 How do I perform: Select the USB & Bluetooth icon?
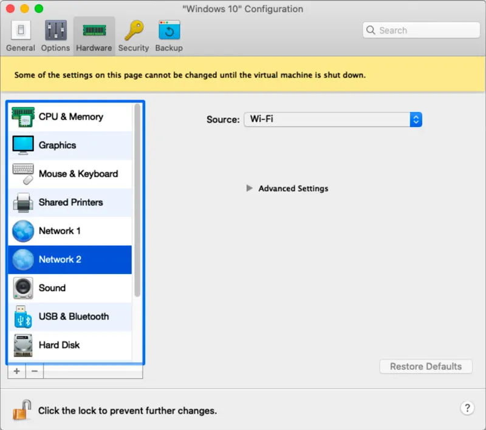[x=23, y=316]
